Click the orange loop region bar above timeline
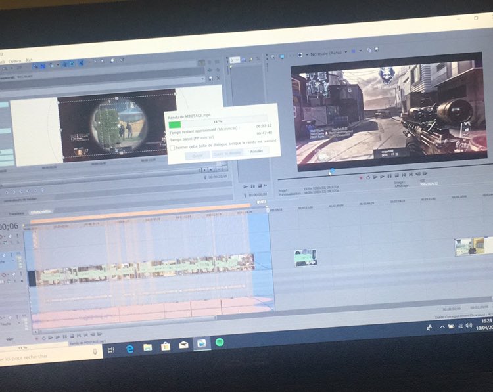The height and width of the screenshot is (392, 493). 140,215
